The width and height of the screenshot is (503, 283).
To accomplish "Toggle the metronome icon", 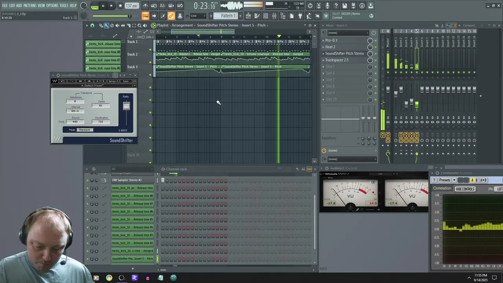I will tap(145, 6).
